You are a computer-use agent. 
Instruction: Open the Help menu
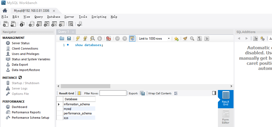[x=114, y=17]
